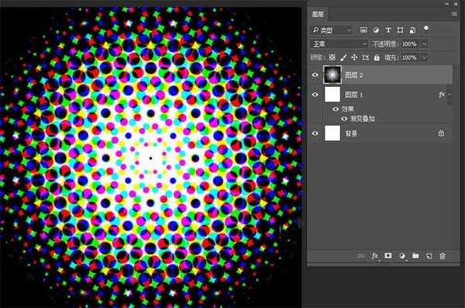Click the link layers icon at panel bottom
465x308 pixels.
(361, 256)
